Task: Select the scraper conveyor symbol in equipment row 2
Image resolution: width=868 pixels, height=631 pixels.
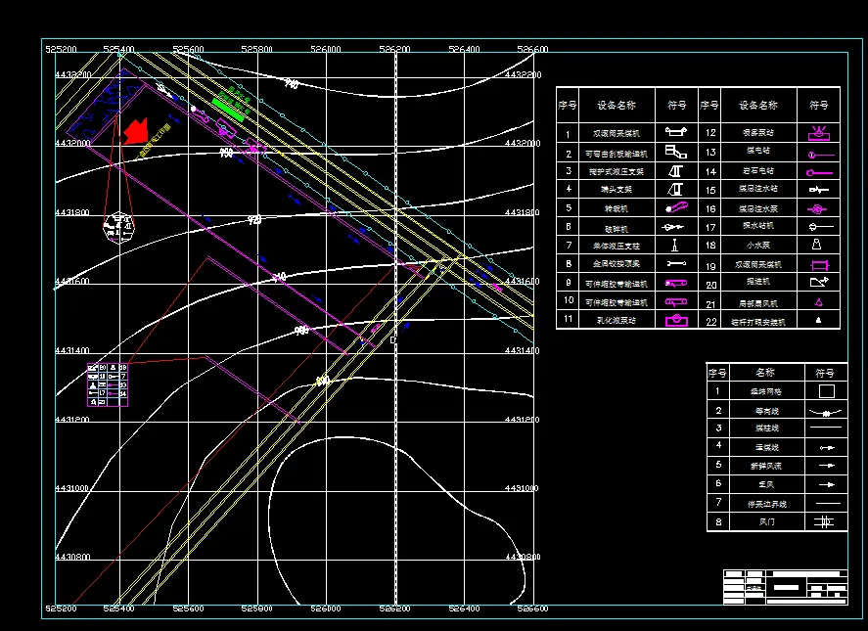Action: (x=675, y=151)
